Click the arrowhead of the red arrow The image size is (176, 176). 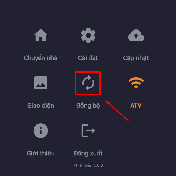(108, 102)
